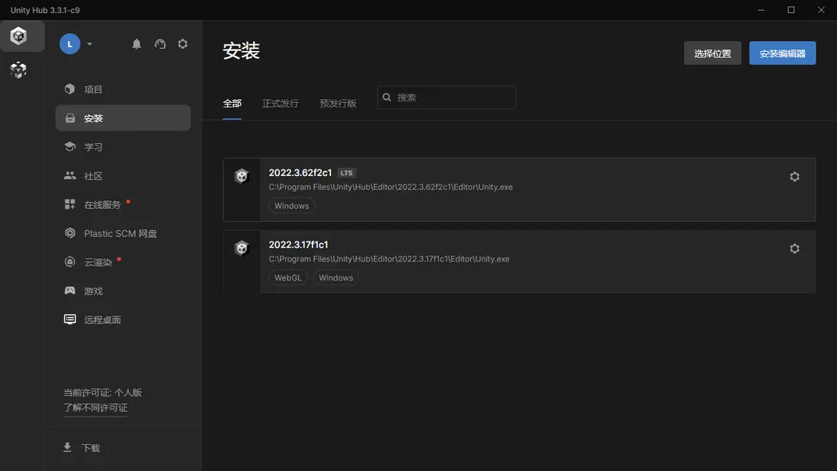The image size is (837, 471).
Task: Expand the account dropdown arrow next to the avatar
Action: tap(90, 43)
